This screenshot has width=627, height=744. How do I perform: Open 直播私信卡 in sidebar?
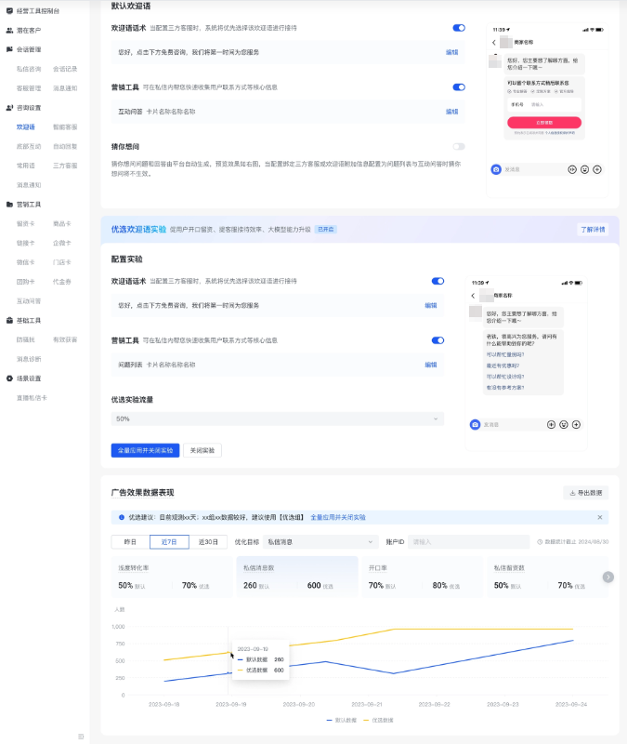pyautogui.click(x=32, y=398)
